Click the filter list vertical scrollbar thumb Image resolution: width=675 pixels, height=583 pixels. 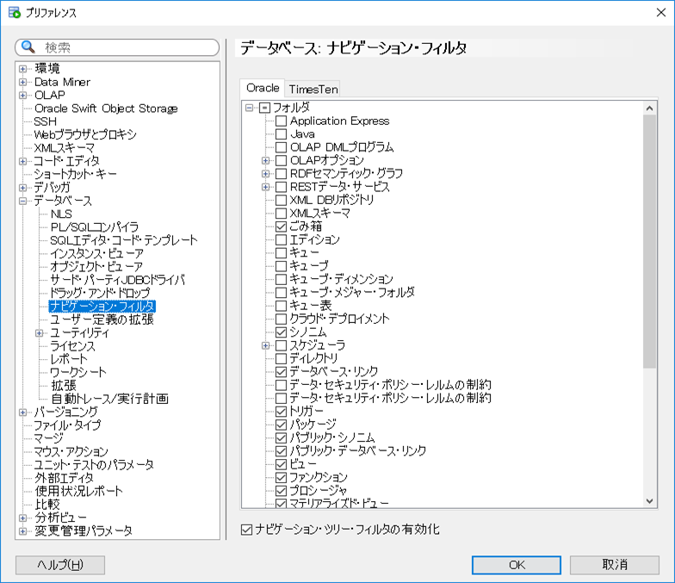tap(649, 241)
